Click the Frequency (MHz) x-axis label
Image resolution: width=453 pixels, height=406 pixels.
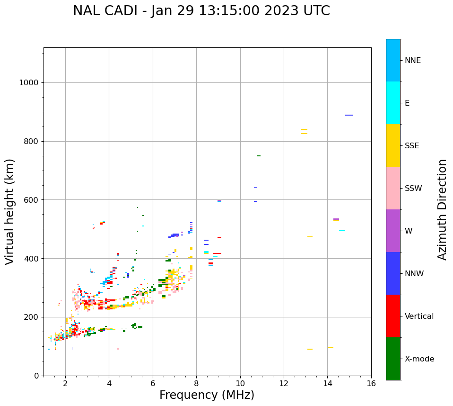pos(207,395)
